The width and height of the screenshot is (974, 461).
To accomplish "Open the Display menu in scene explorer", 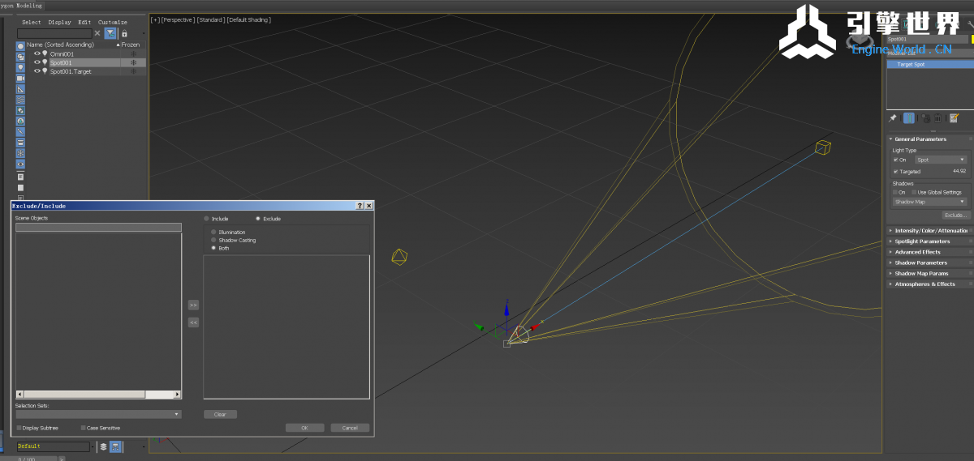I will [x=59, y=22].
